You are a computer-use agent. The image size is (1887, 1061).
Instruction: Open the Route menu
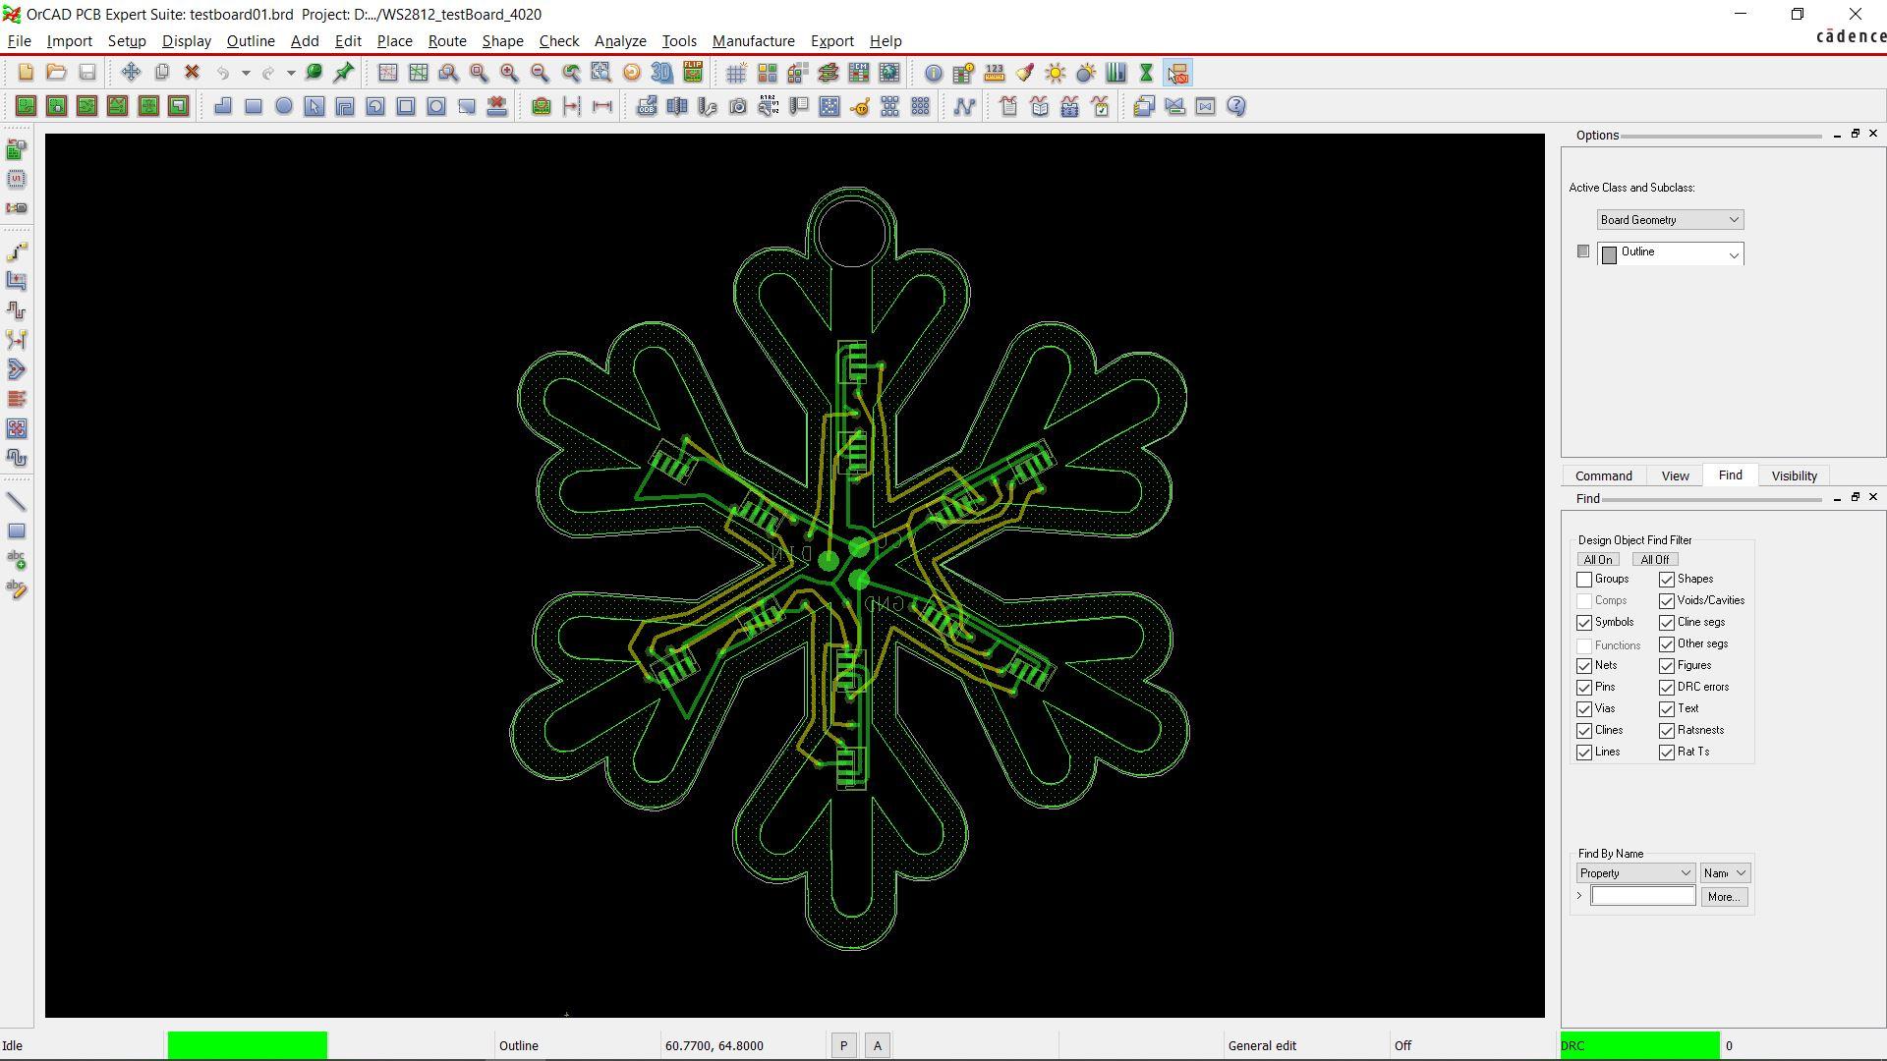point(447,41)
